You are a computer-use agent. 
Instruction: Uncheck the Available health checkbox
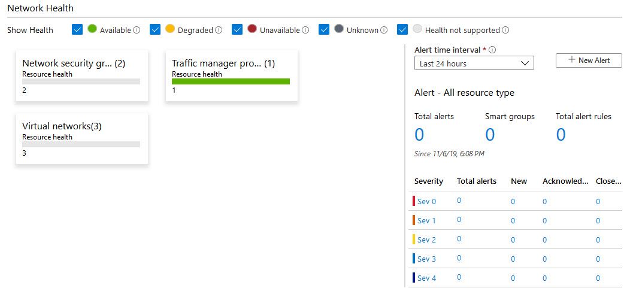[x=77, y=29]
